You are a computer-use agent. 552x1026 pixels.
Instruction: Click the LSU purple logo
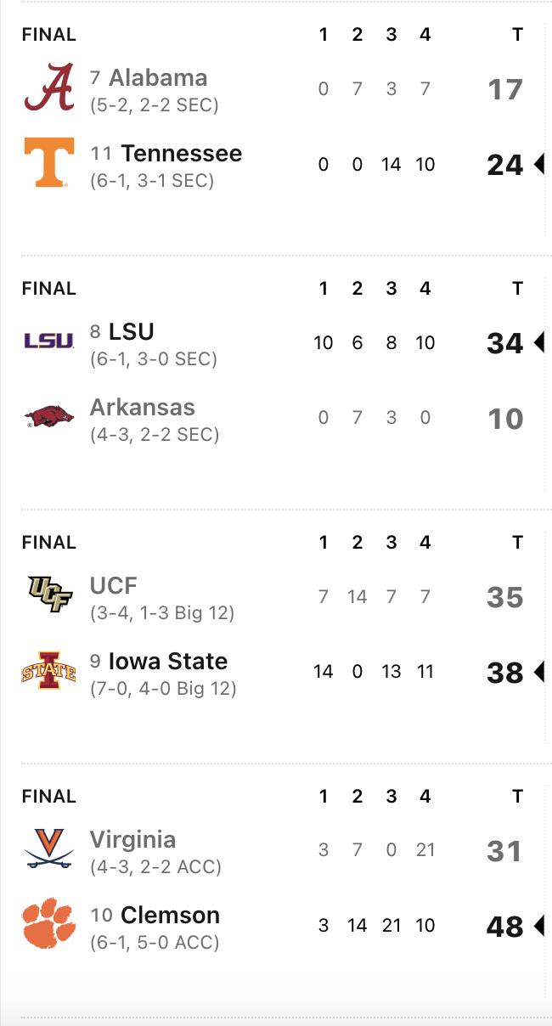49,341
